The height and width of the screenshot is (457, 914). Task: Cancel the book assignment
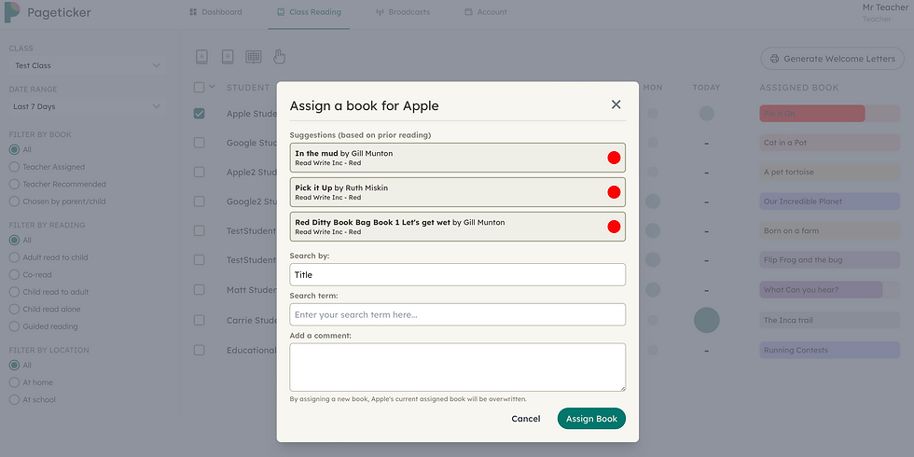(x=526, y=419)
